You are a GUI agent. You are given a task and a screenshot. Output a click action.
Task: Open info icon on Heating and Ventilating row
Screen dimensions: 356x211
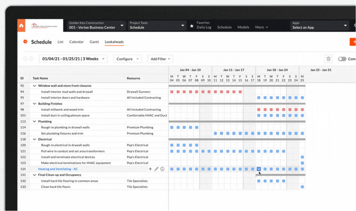click(162, 169)
